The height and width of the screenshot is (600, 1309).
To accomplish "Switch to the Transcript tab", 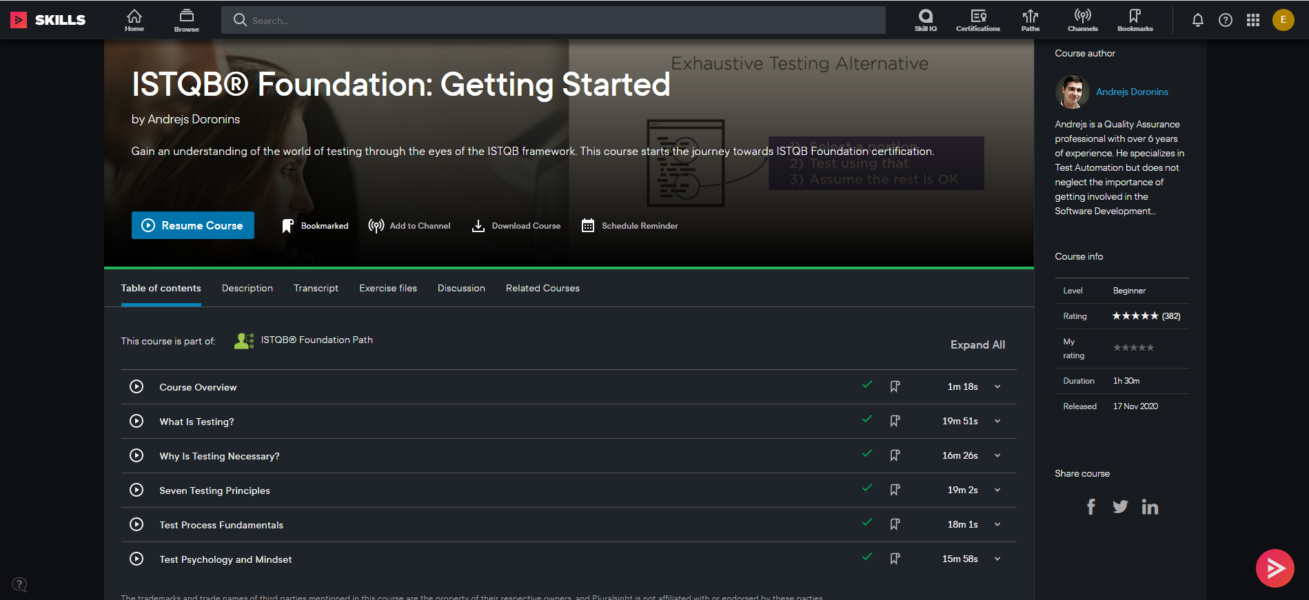I will point(316,288).
